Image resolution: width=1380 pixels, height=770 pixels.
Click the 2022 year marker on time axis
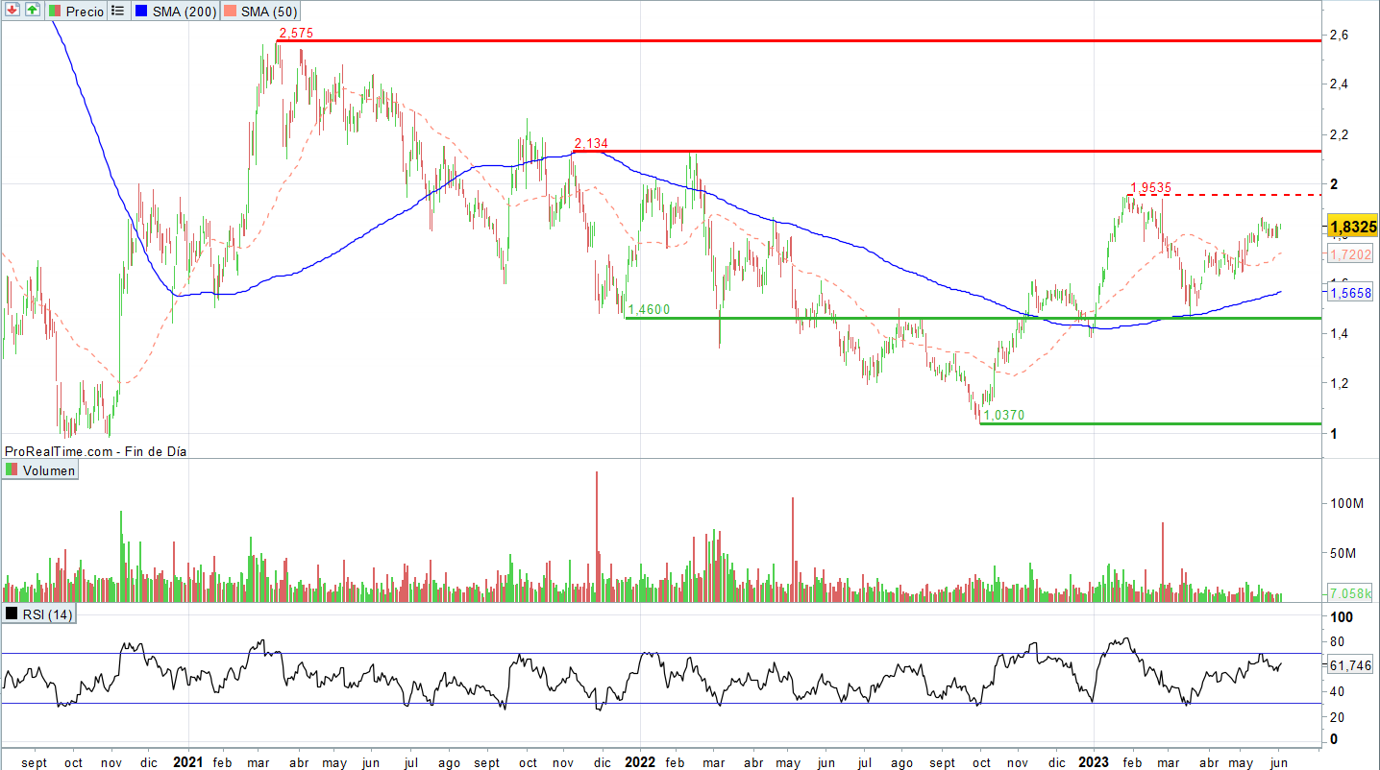tap(639, 762)
